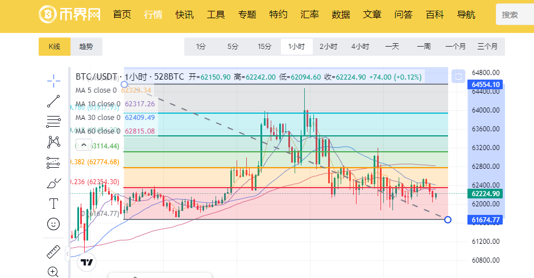Open the emoji icons tool
This screenshot has width=534, height=278.
click(x=53, y=223)
